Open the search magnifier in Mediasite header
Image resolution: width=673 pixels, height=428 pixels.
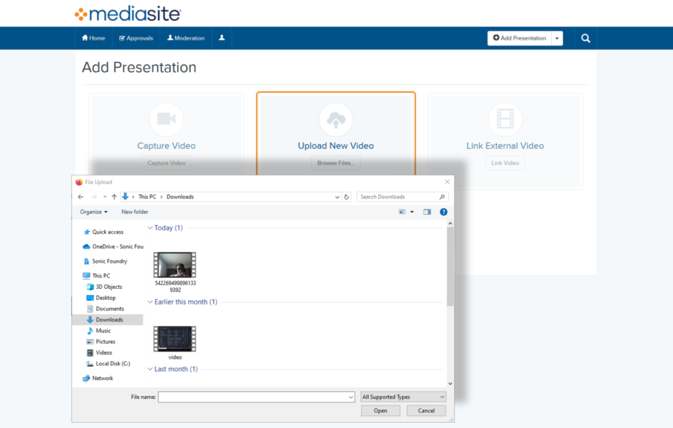[586, 38]
